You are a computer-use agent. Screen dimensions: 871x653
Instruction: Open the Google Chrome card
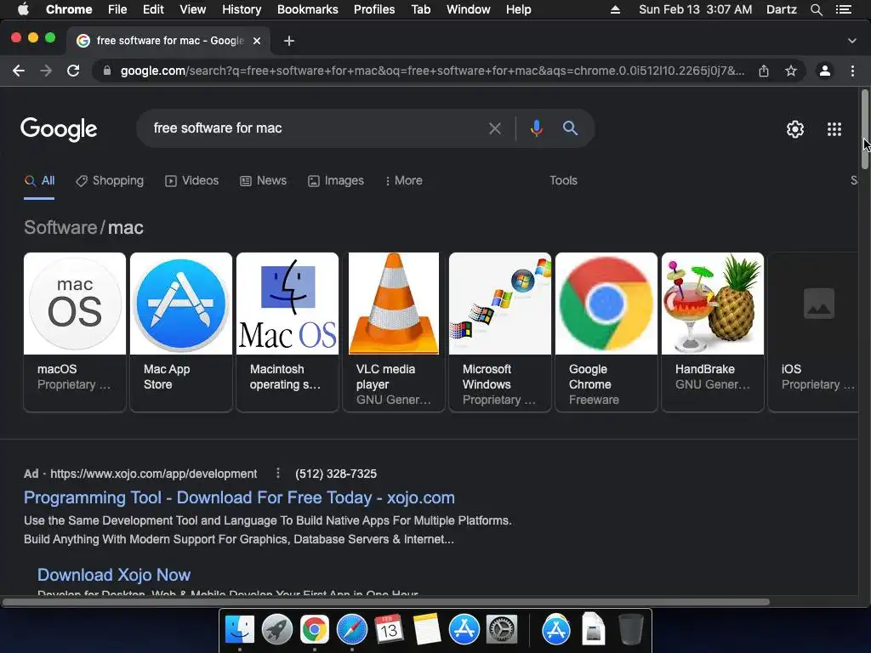point(606,332)
